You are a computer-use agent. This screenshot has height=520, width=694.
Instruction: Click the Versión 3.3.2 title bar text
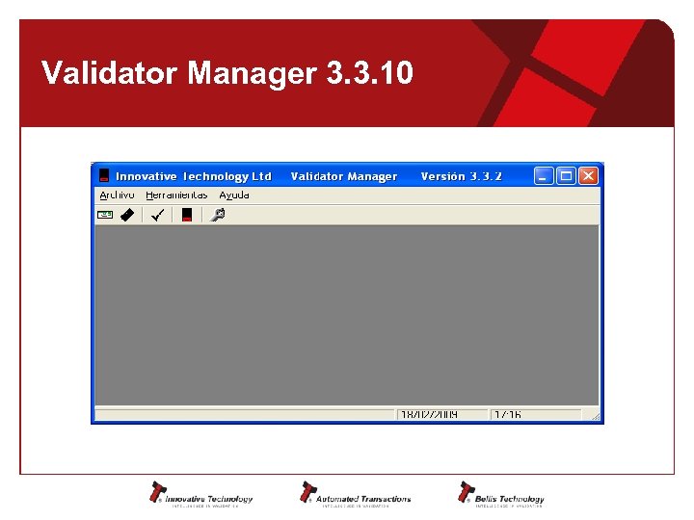(x=461, y=176)
